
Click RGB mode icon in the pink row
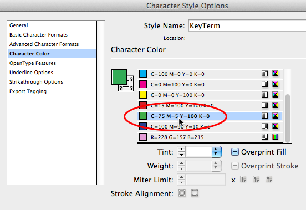(276, 137)
